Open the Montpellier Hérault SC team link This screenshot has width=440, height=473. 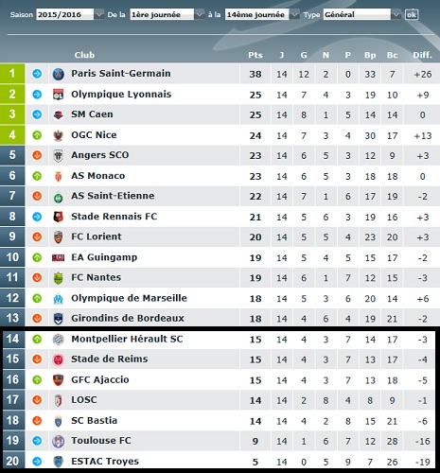127,339
